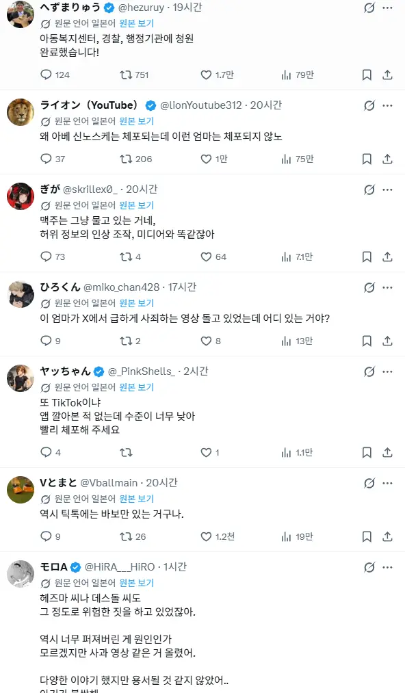The image size is (405, 693).
Task: Retweet the _PinkShells_ TikTok post
Action: point(126,452)
